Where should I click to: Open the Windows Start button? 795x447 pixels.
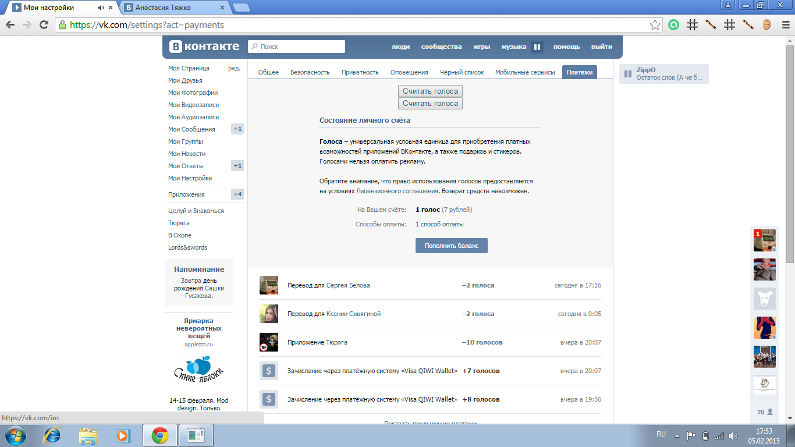coord(16,435)
